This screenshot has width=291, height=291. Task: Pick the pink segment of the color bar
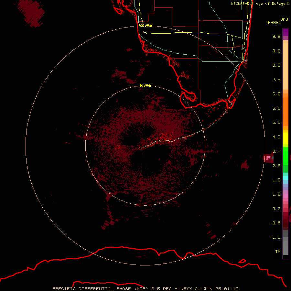click(x=286, y=196)
